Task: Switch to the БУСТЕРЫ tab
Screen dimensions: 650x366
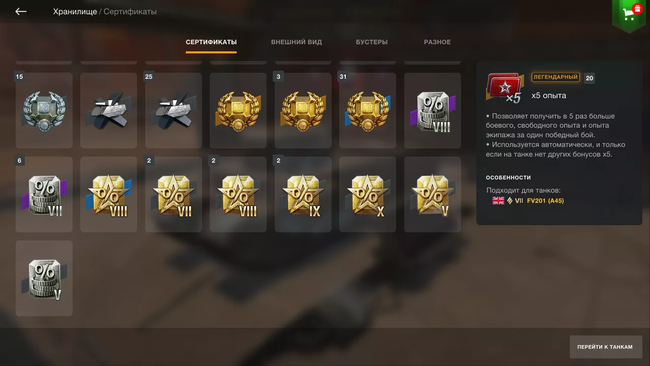Action: pyautogui.click(x=372, y=42)
